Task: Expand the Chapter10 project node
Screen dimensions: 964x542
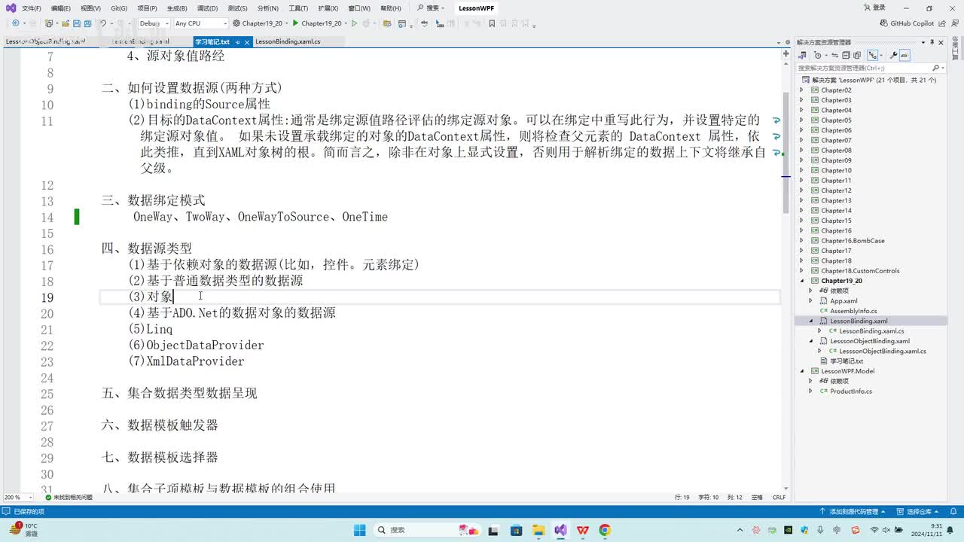Action: pyautogui.click(x=802, y=170)
